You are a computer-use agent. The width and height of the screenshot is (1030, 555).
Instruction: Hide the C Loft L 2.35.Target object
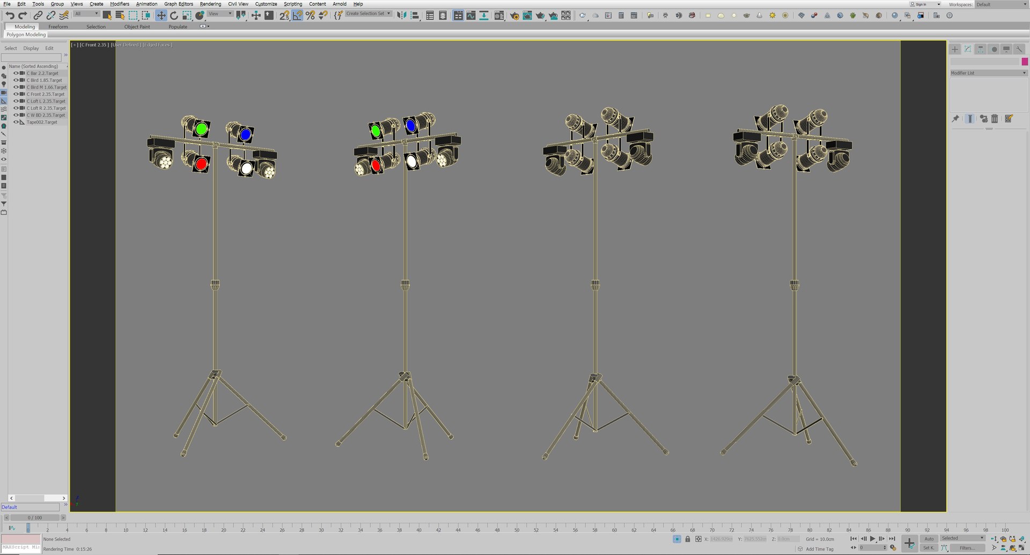[x=16, y=101]
